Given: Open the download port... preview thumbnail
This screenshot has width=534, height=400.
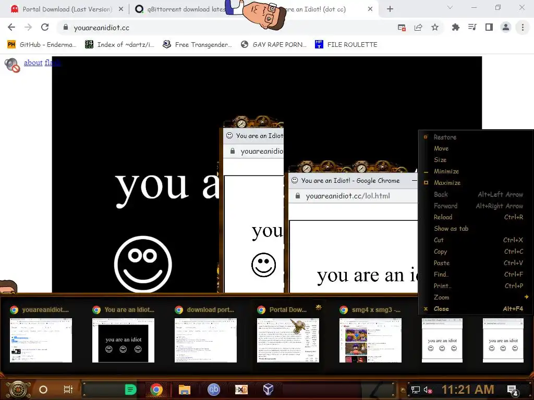Looking at the screenshot, I should 205,340.
